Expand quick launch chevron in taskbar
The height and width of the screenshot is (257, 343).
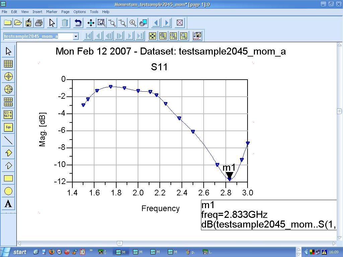tap(91, 250)
